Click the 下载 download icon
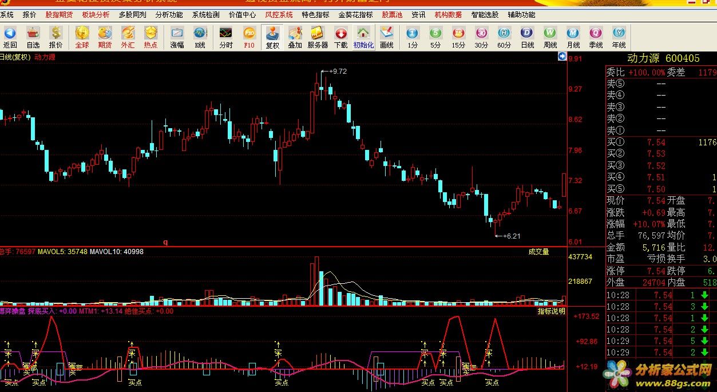Viewport: 717px width, 392px height. tap(340, 37)
